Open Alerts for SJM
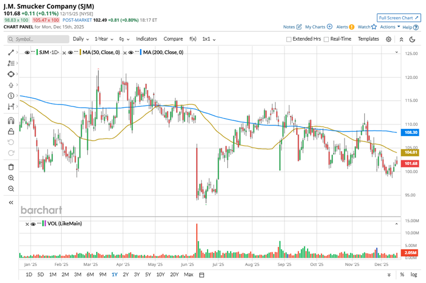426x283 pixels. (345, 26)
